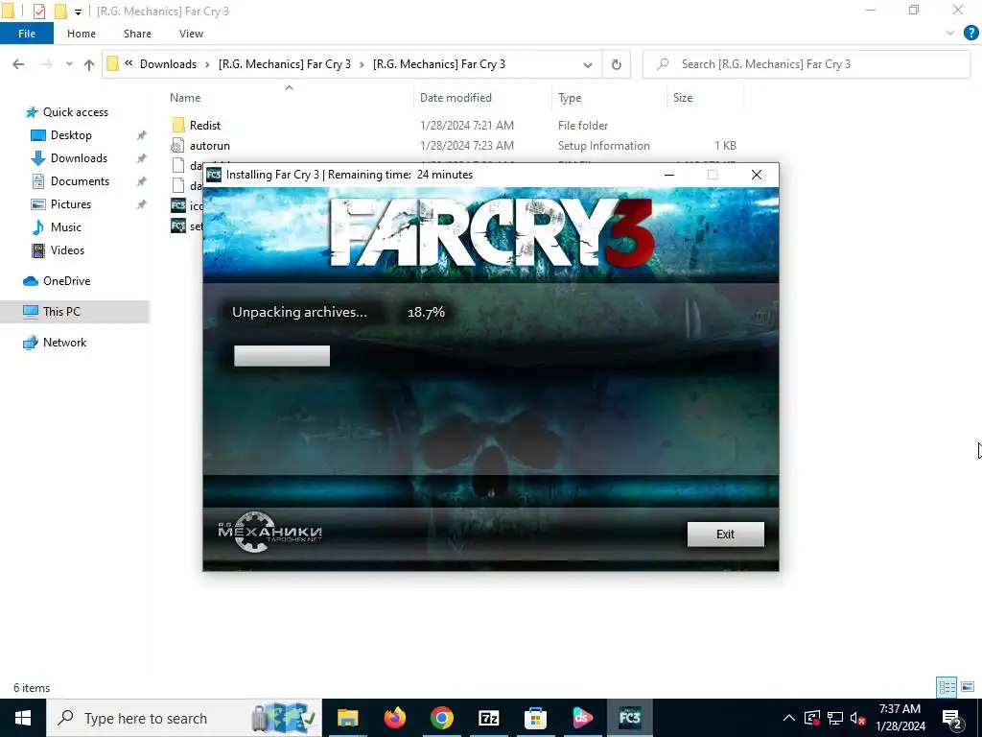
Task: Open the clock and date display
Action: (900, 718)
